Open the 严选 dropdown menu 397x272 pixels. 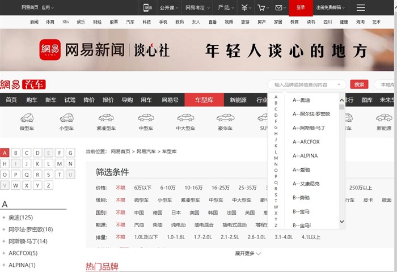[226, 7]
